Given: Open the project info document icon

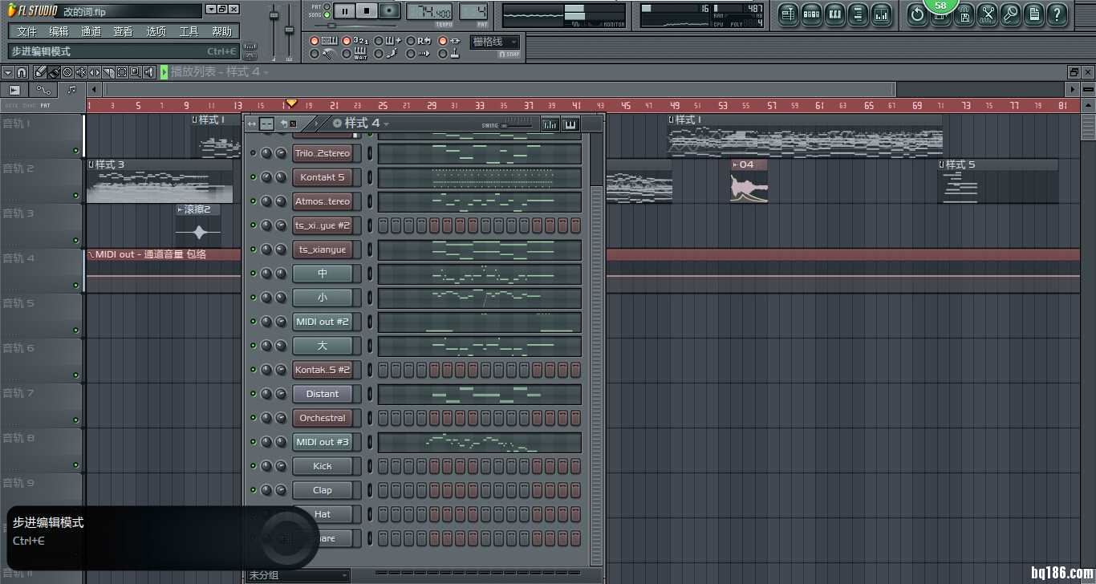Looking at the screenshot, I should tap(1034, 14).
